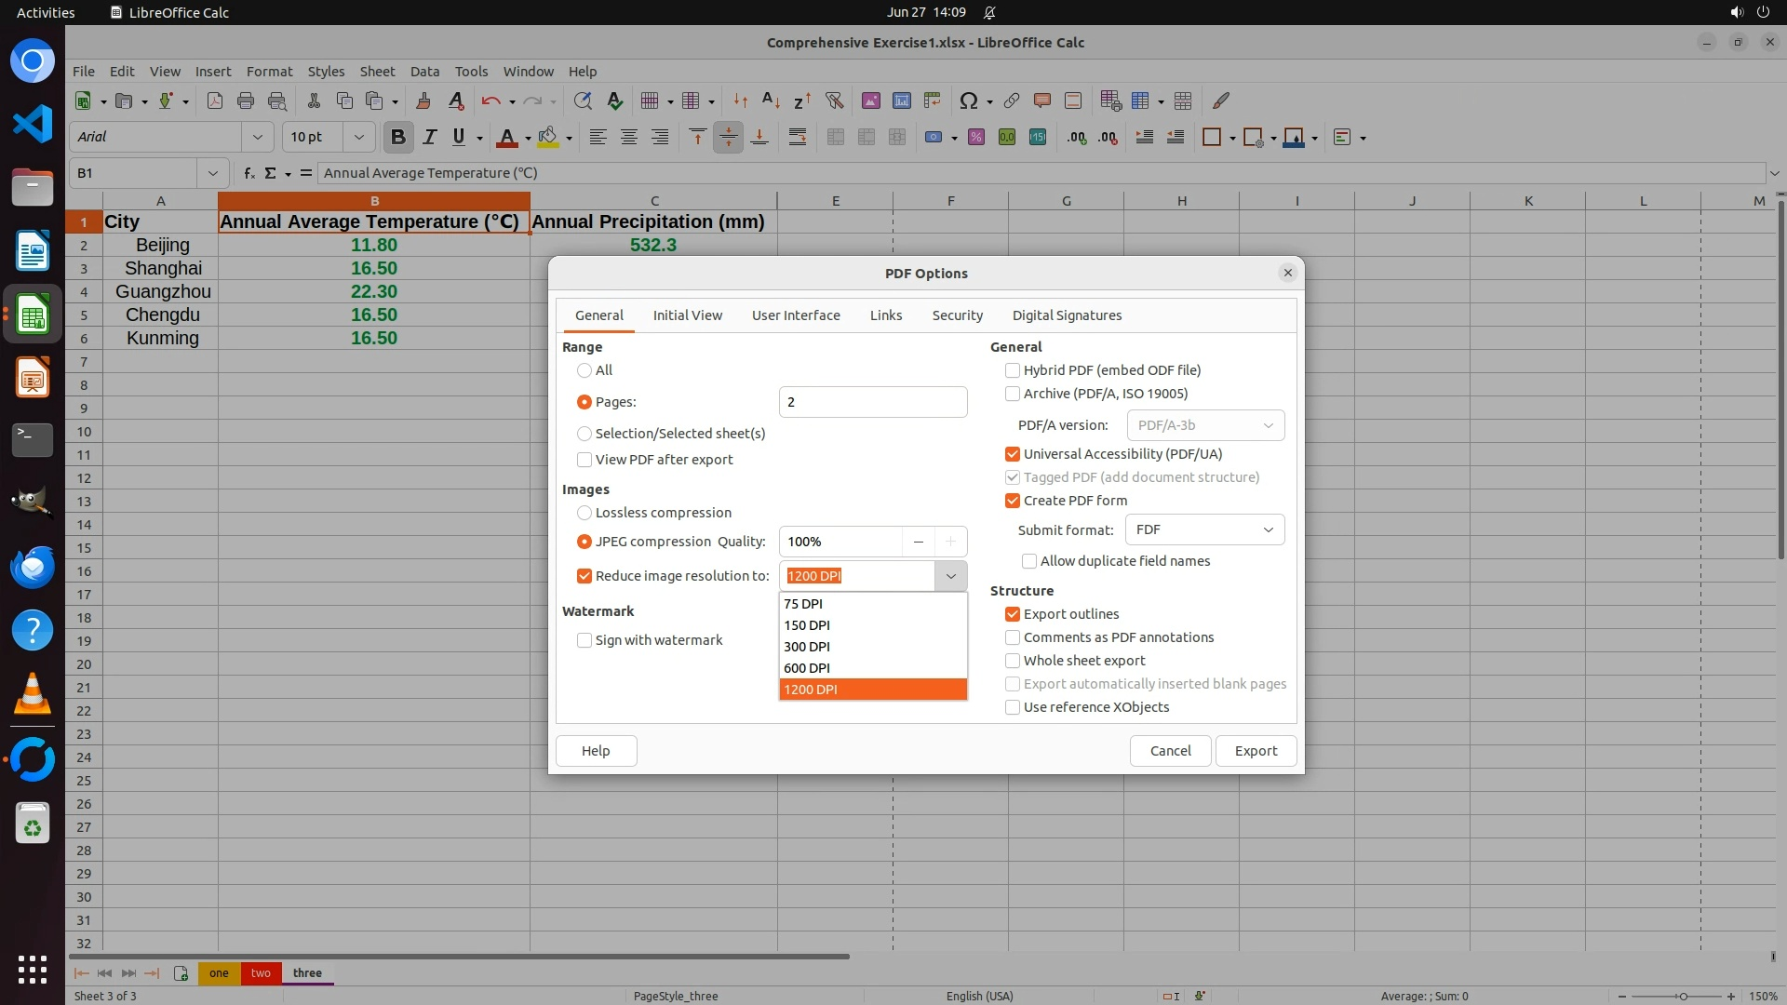Switch to the Security tab

pyautogui.click(x=957, y=315)
